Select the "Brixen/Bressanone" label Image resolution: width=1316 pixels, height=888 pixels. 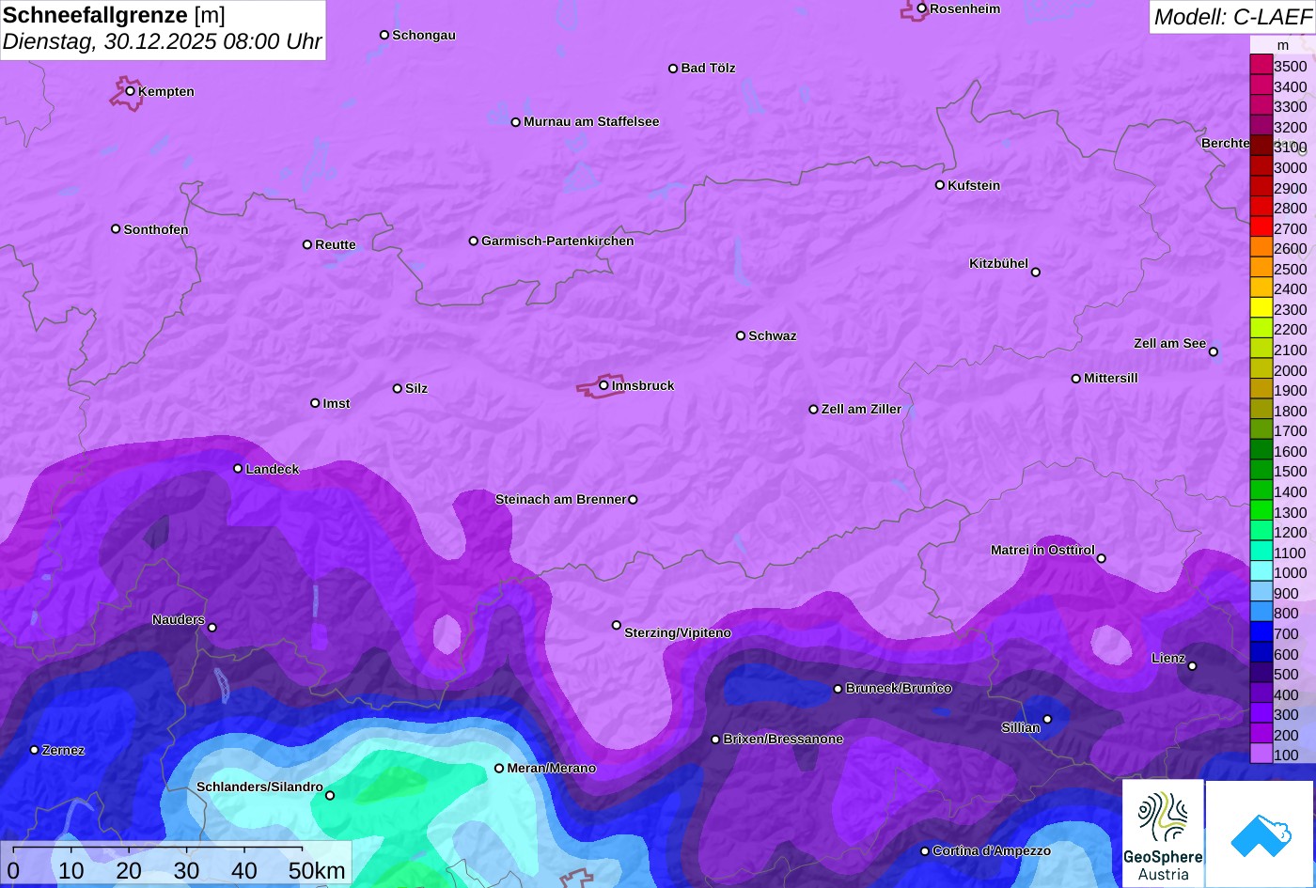[783, 740]
